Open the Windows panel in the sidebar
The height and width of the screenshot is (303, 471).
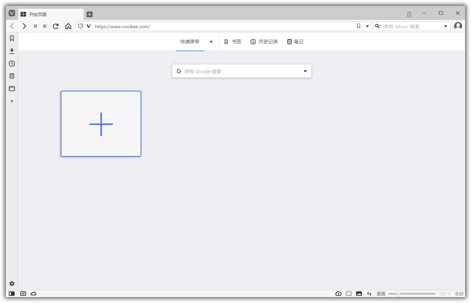[x=12, y=89]
